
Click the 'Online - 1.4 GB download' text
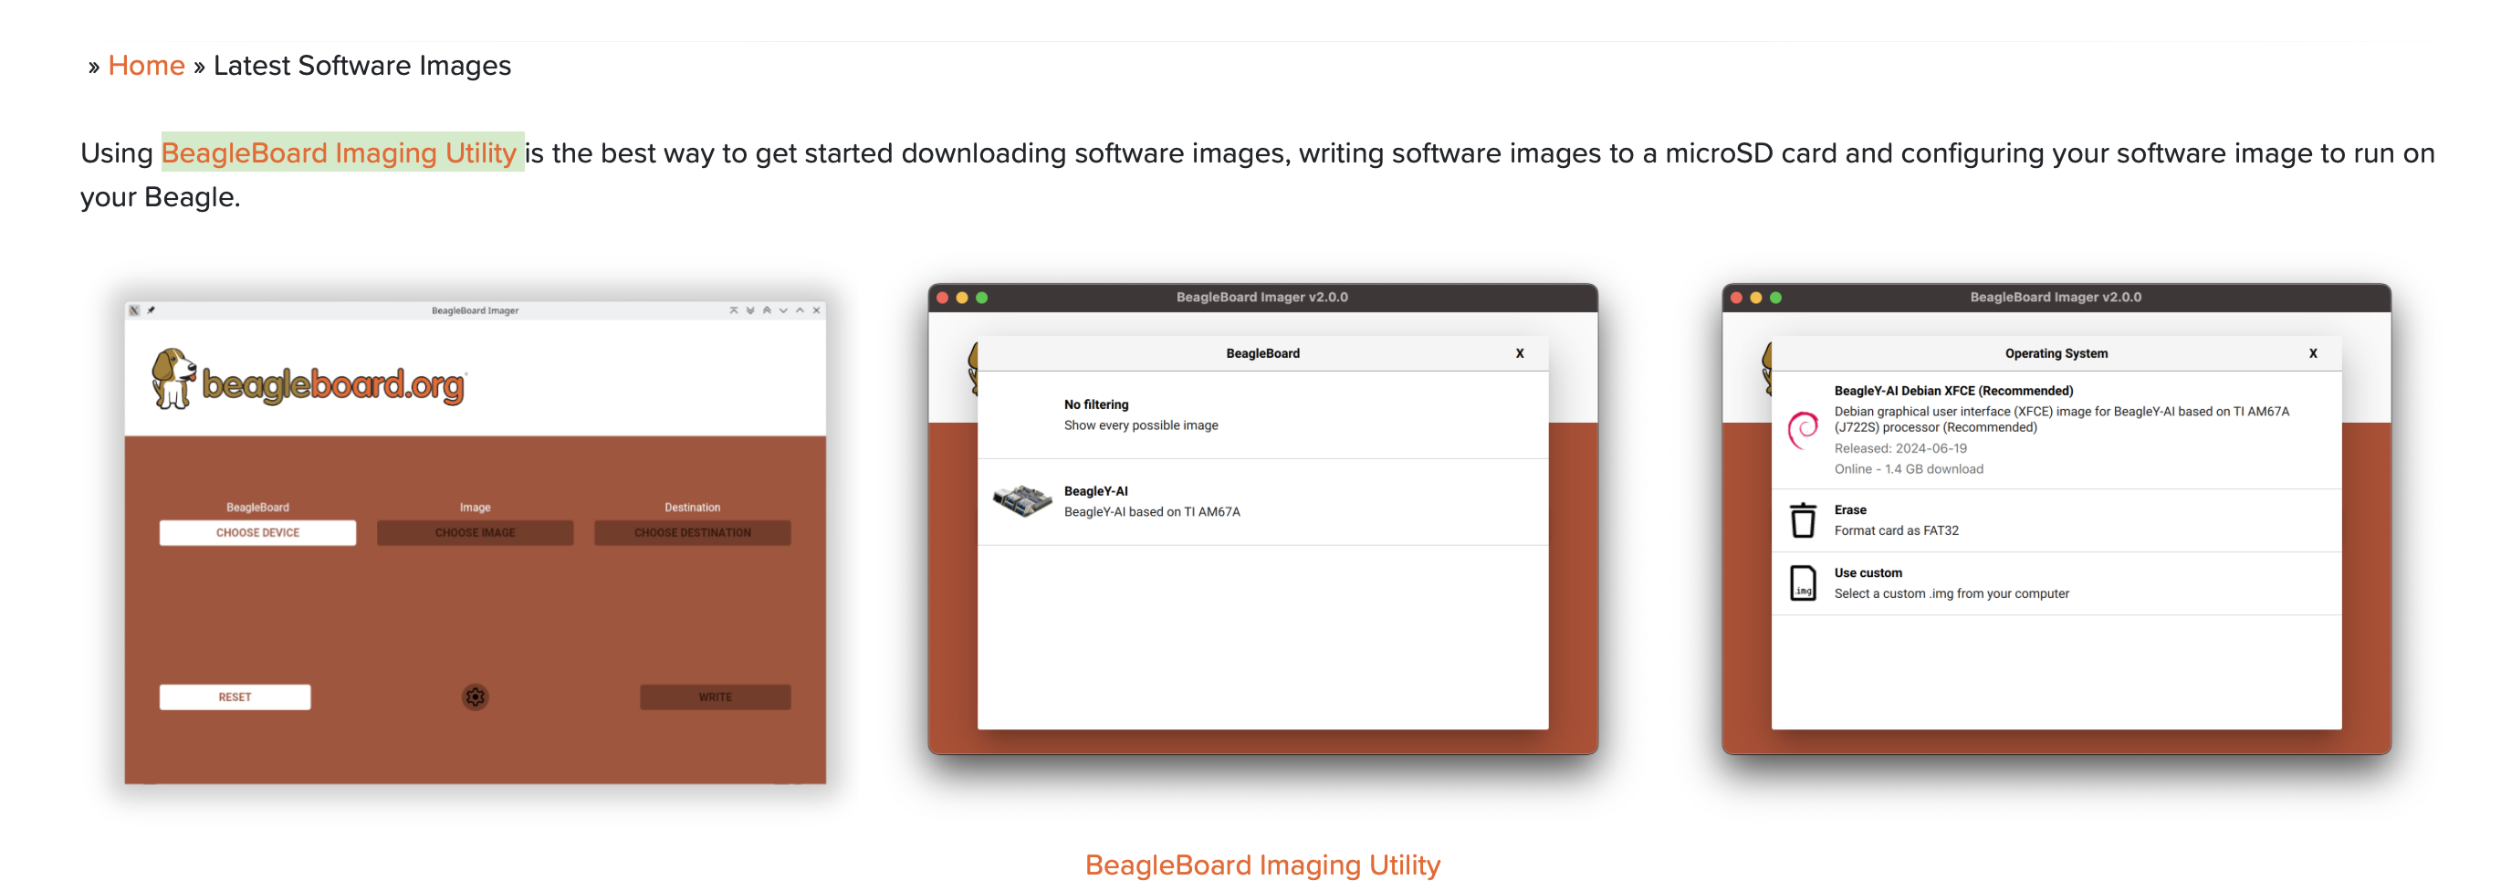[x=1909, y=469]
